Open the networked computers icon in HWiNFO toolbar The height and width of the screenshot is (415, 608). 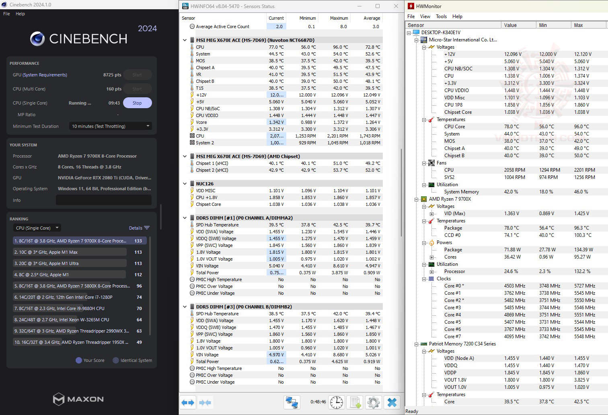point(292,402)
